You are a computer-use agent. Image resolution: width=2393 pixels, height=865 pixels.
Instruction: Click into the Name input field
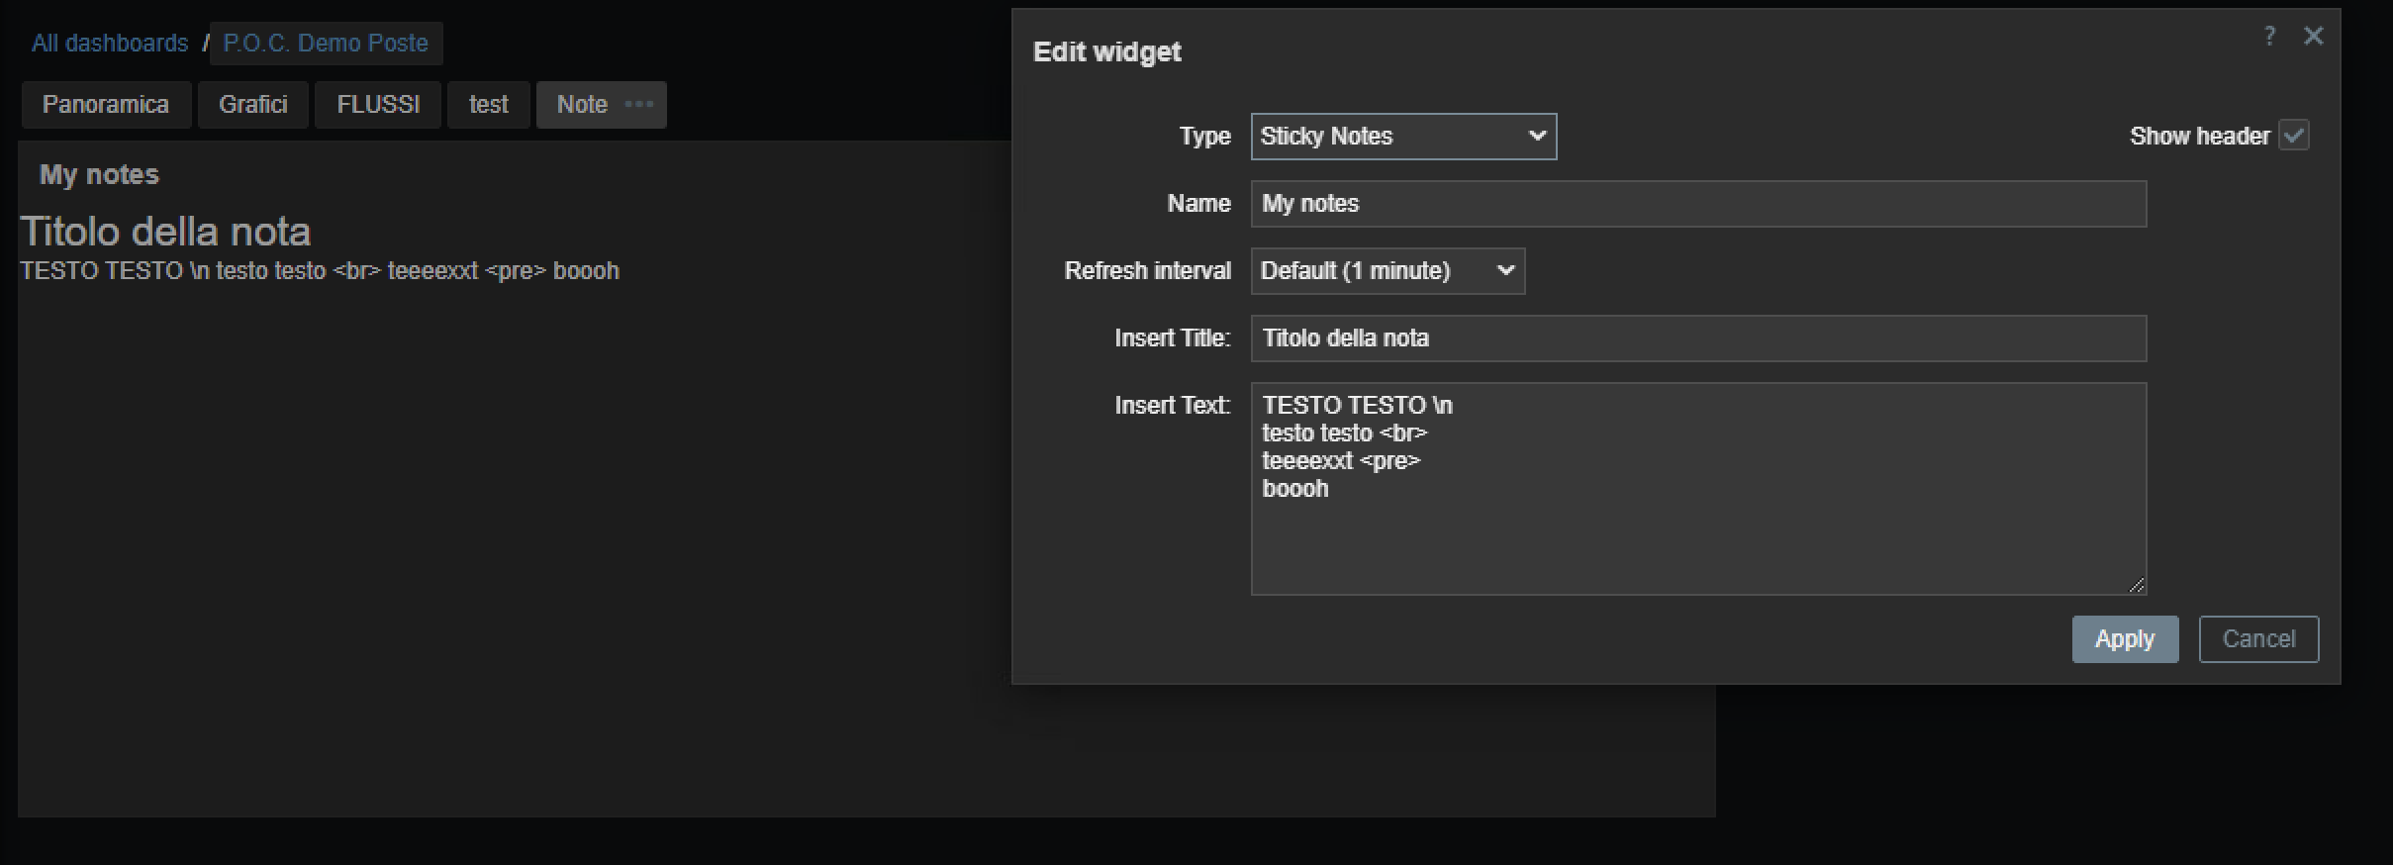tap(1697, 204)
